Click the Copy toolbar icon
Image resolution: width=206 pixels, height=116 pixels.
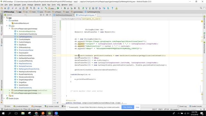23,8
